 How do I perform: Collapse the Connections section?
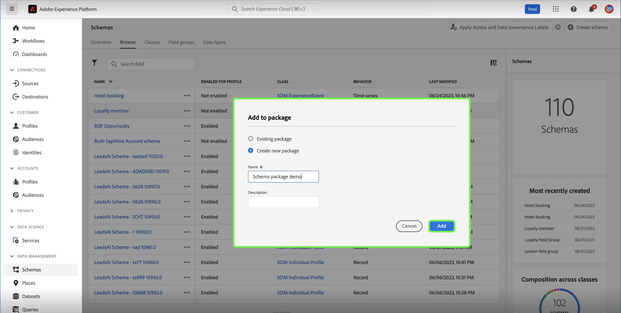pos(12,70)
